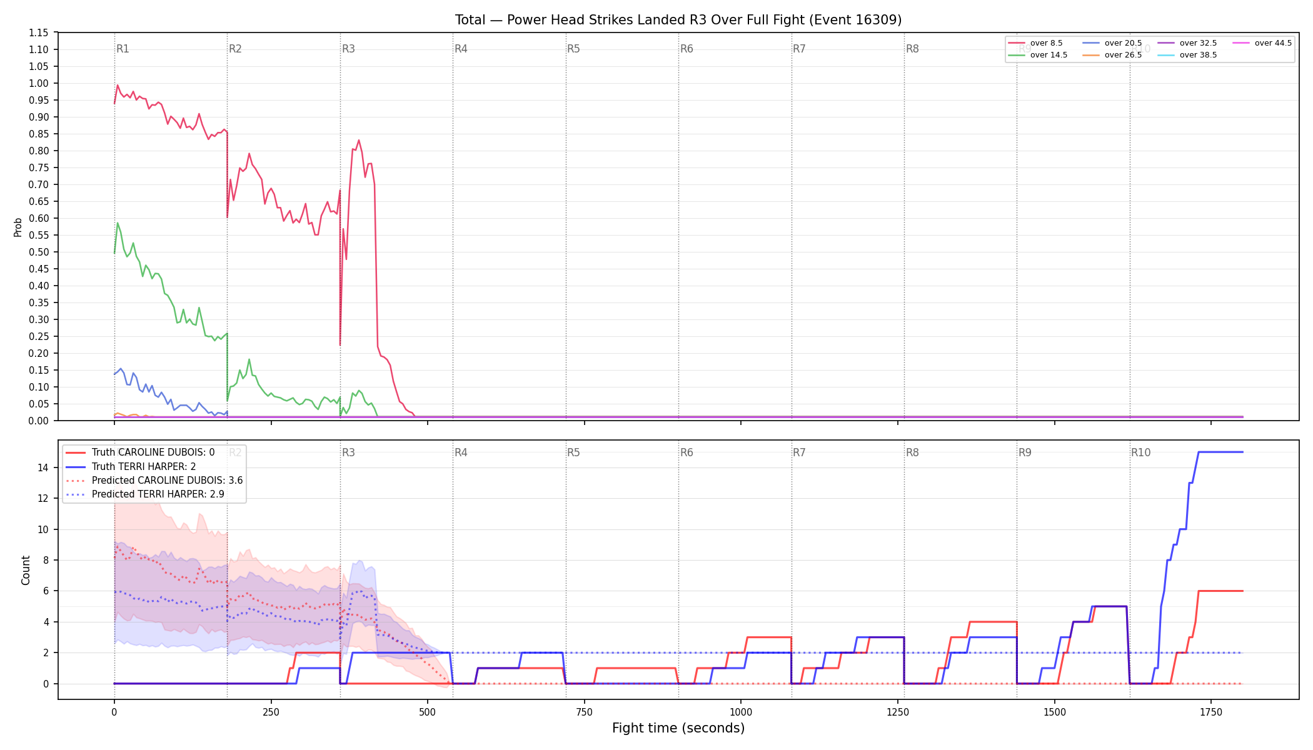Click the 1750 tick on the time axis
Viewport: 1313px width, 750px height.
(1211, 712)
